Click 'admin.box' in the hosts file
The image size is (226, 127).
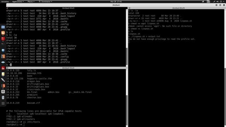pyautogui.click(x=54, y=92)
